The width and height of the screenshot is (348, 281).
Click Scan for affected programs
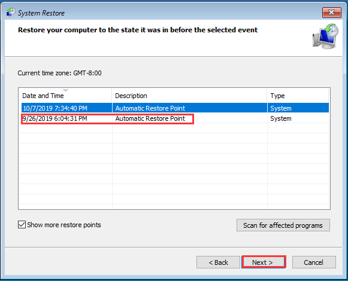283,225
